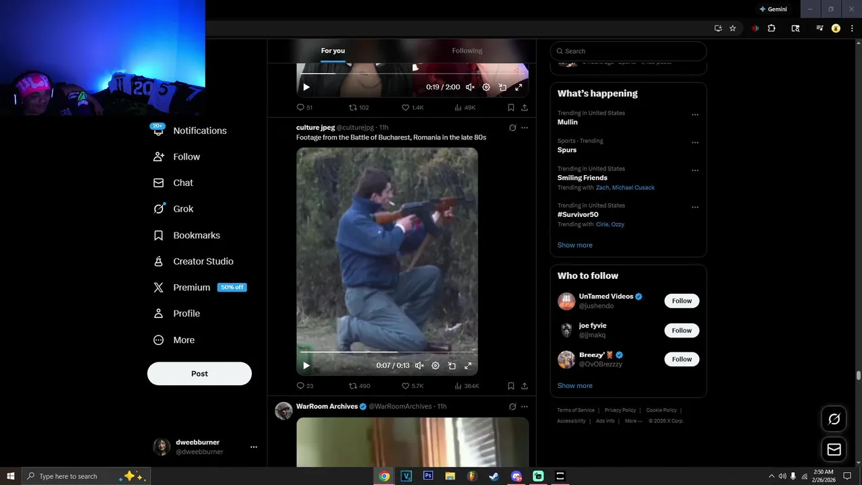862x485 pixels.
Task: Repost the top post with 102 reposts
Action: click(359, 107)
